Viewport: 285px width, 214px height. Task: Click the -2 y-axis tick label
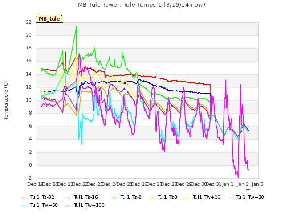[x=29, y=178]
